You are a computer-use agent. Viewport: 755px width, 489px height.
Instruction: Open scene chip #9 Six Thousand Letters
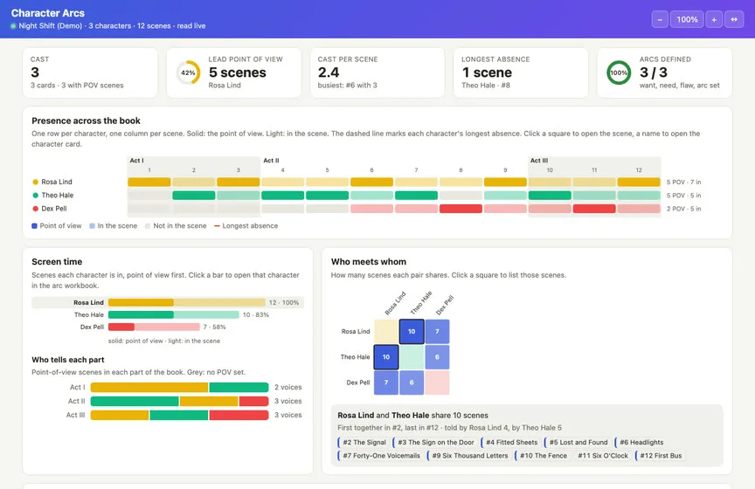pos(469,456)
